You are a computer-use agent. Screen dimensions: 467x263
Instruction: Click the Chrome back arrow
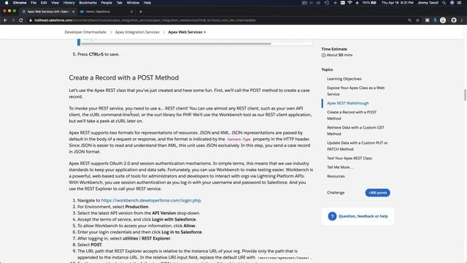5,20
